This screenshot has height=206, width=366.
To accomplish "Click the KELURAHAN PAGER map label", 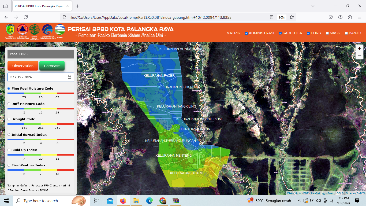I will click(159, 76).
